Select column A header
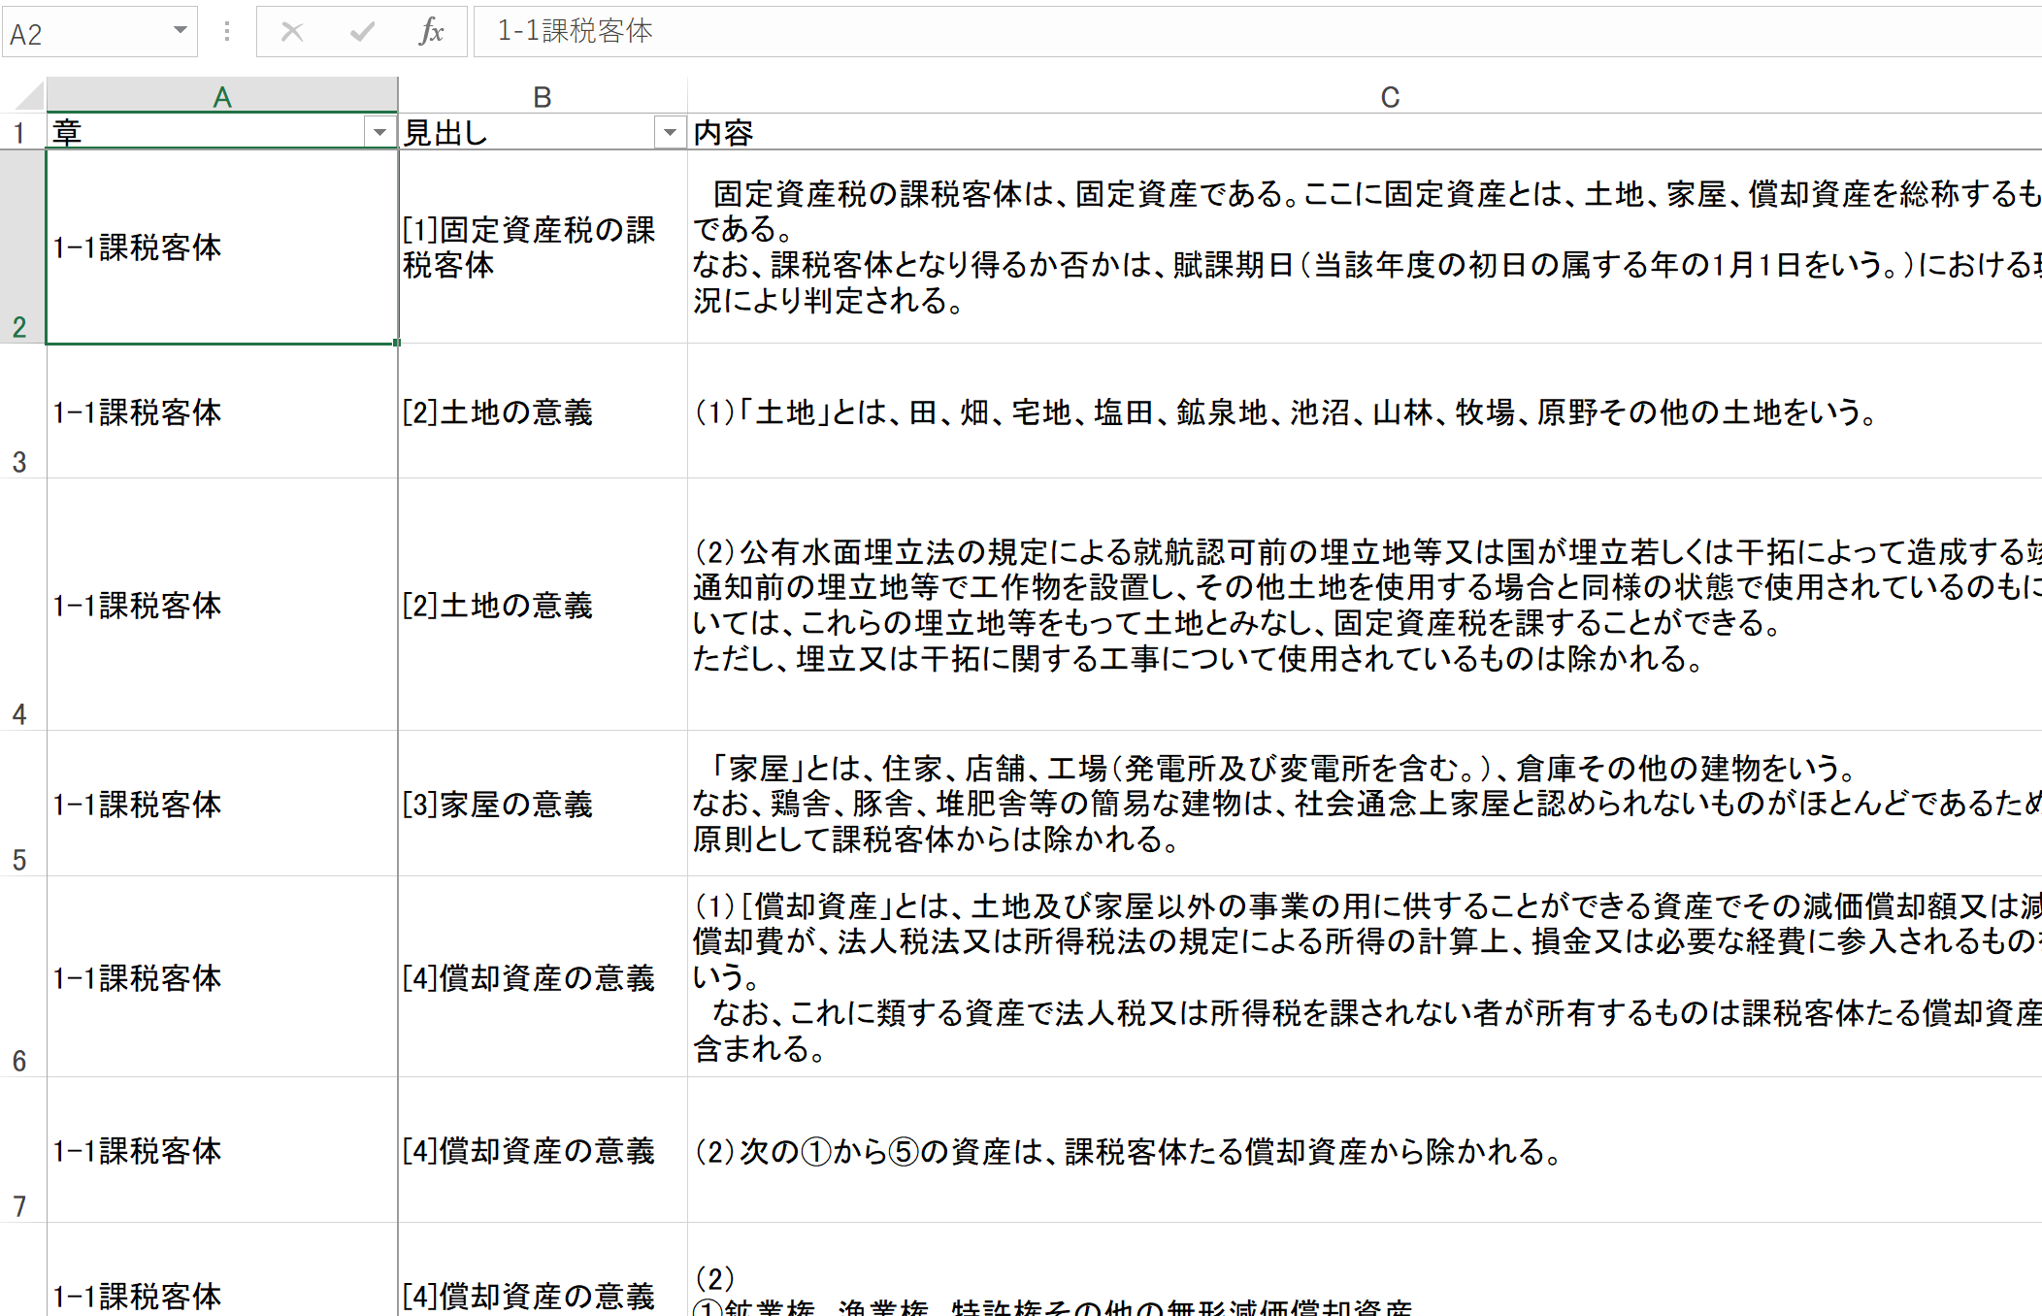 tap(222, 97)
